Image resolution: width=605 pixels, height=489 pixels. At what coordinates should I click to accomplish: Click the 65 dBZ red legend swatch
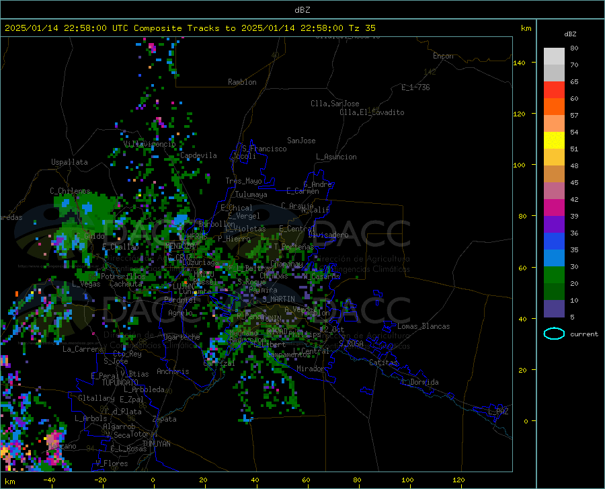[554, 90]
